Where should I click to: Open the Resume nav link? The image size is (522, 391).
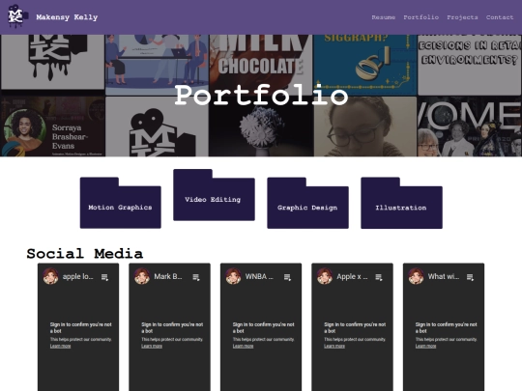tap(383, 17)
